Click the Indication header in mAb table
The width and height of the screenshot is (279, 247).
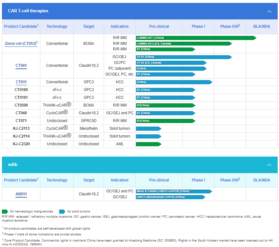(x=119, y=180)
